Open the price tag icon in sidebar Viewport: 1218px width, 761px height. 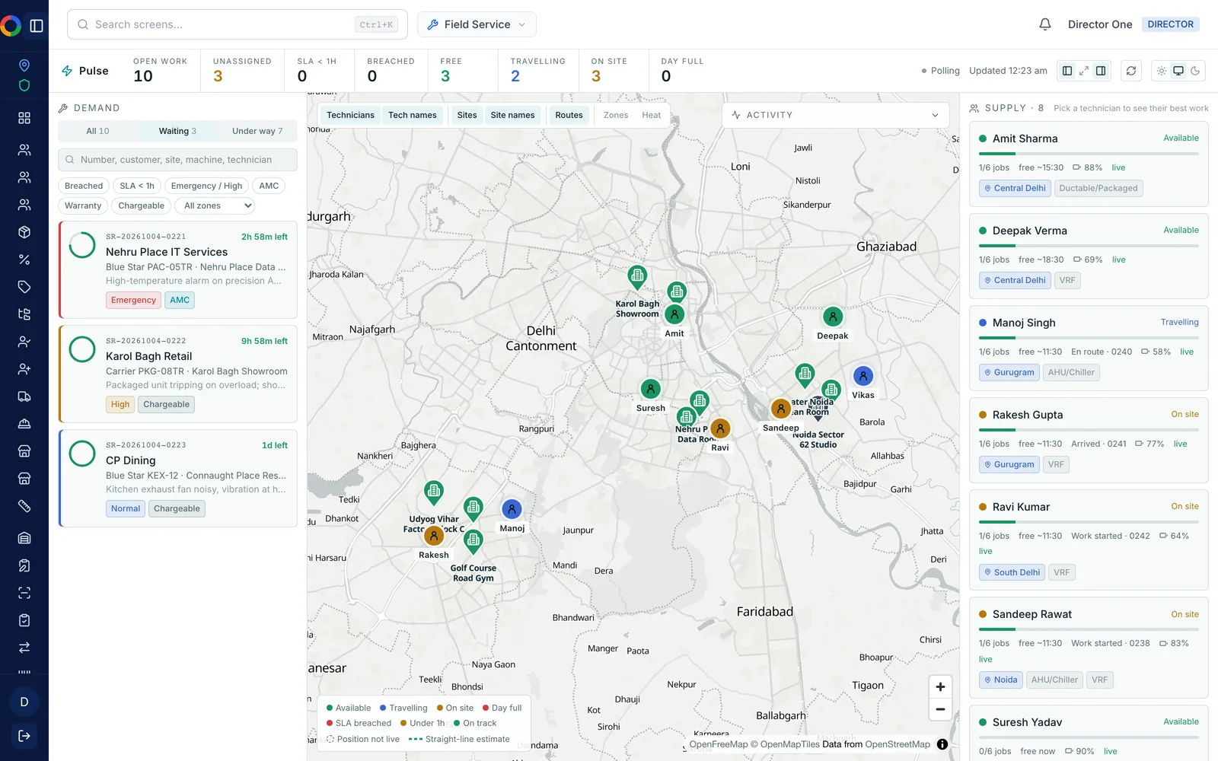coord(24,287)
